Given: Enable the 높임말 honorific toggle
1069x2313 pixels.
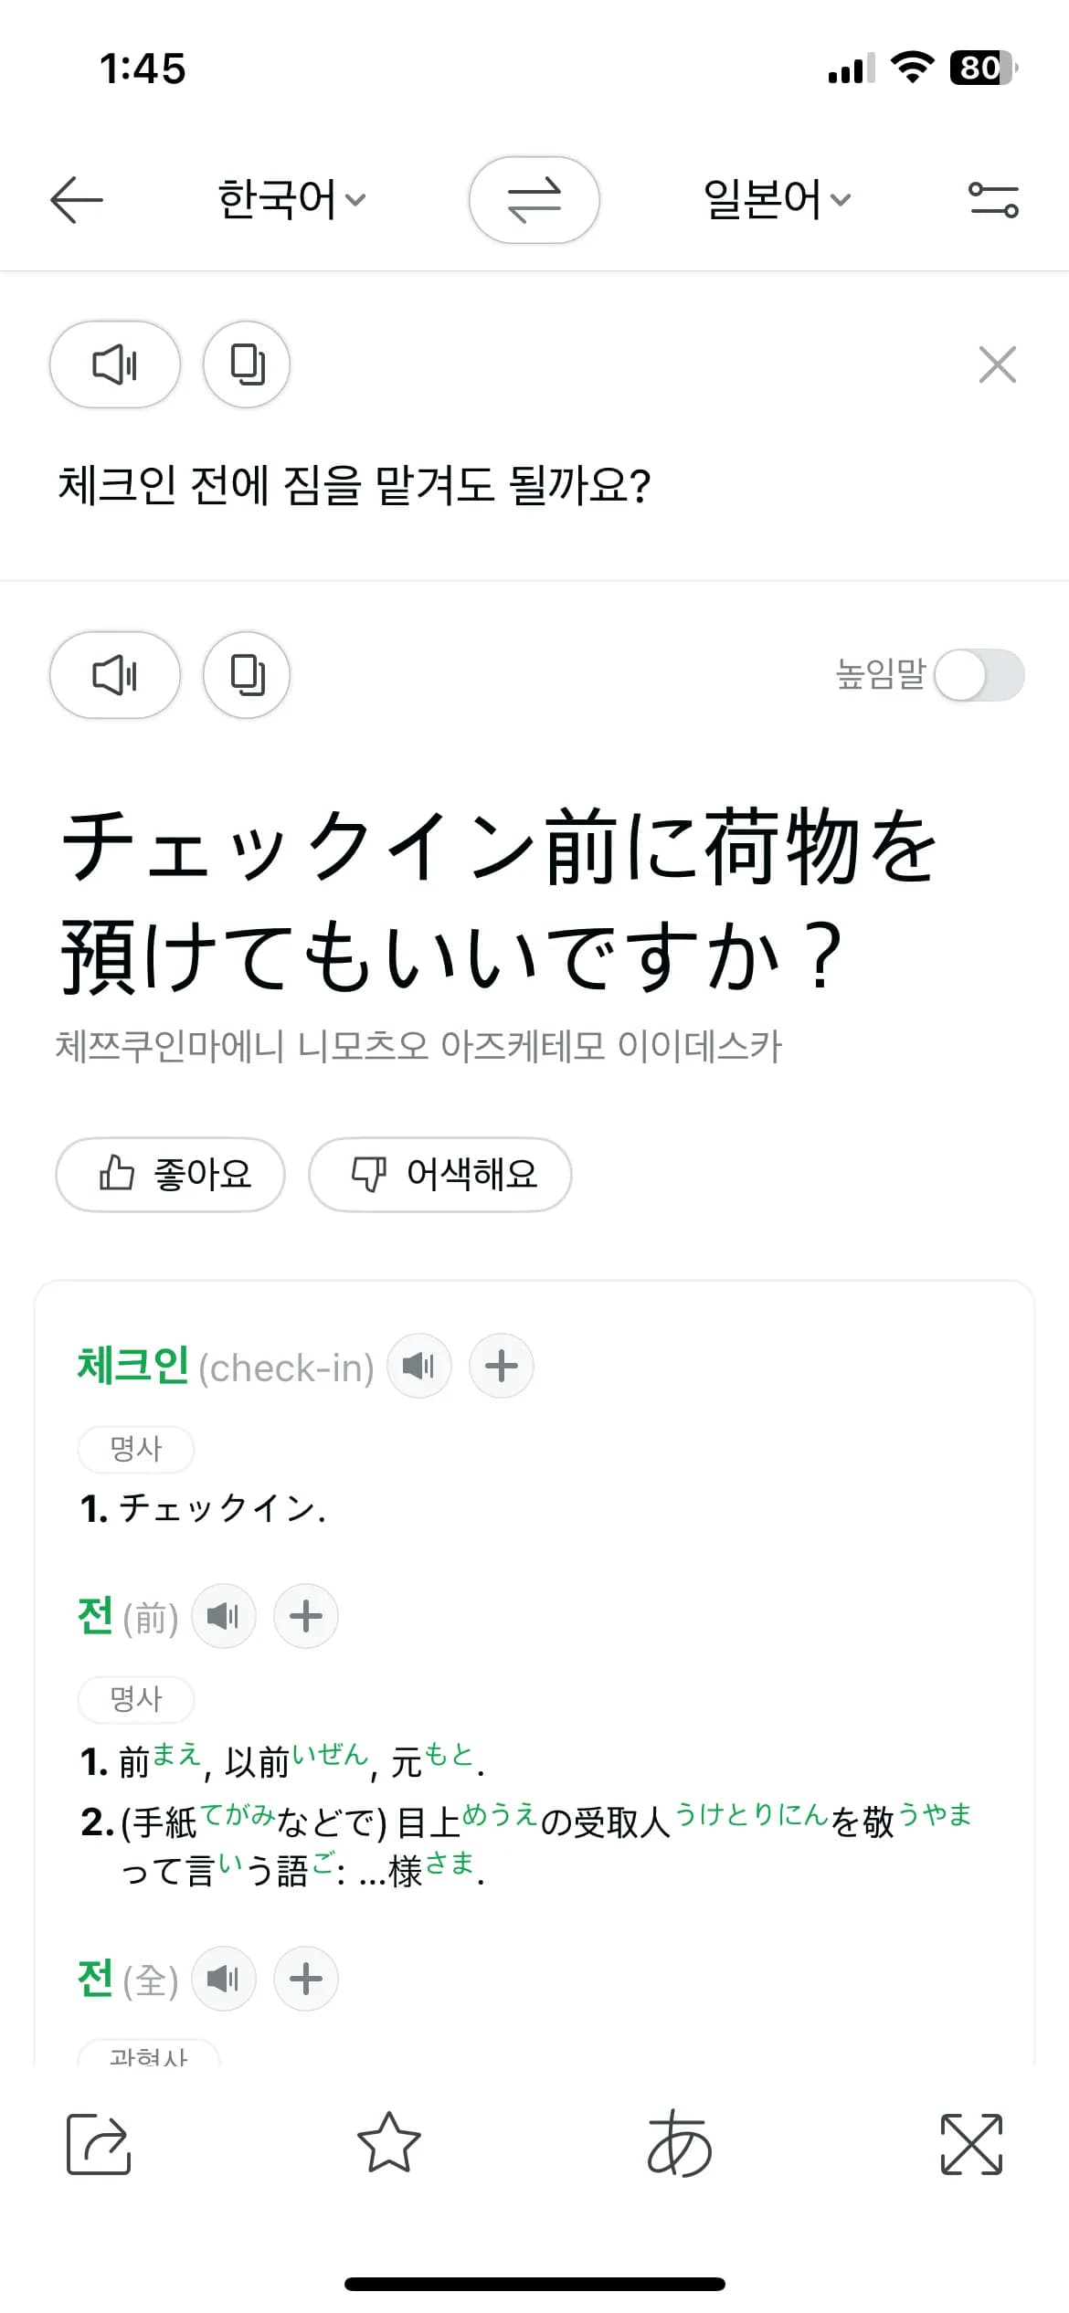Looking at the screenshot, I should click(x=982, y=675).
